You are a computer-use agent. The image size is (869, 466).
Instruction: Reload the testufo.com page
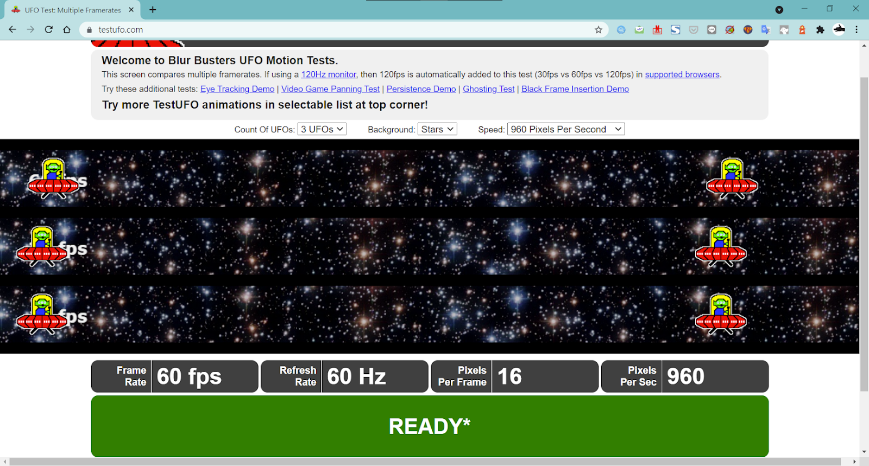tap(49, 30)
